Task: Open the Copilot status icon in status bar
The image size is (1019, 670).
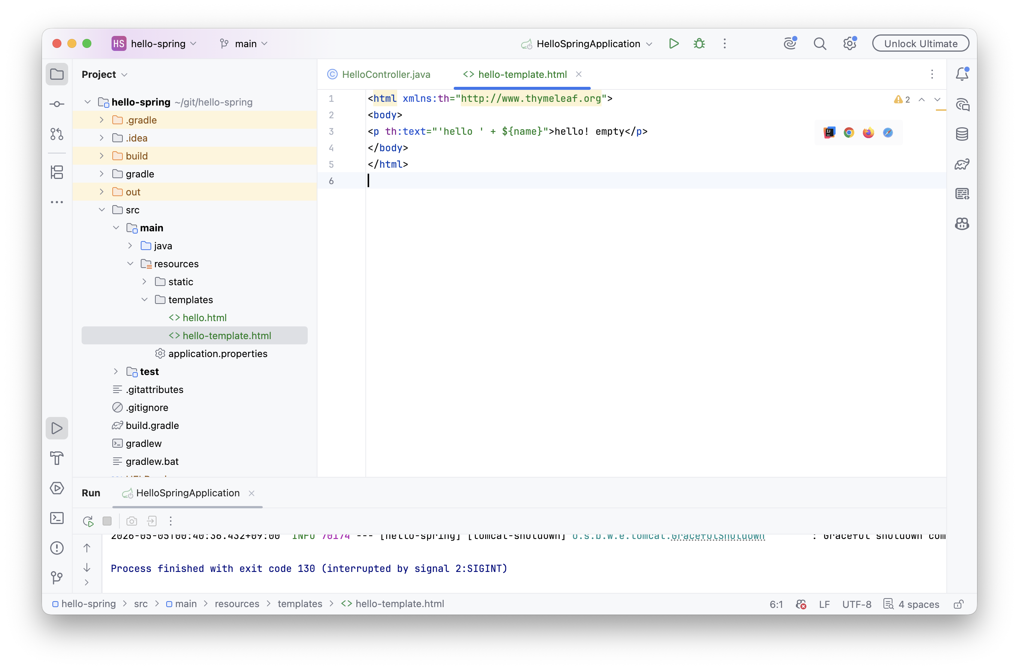Action: [x=801, y=604]
